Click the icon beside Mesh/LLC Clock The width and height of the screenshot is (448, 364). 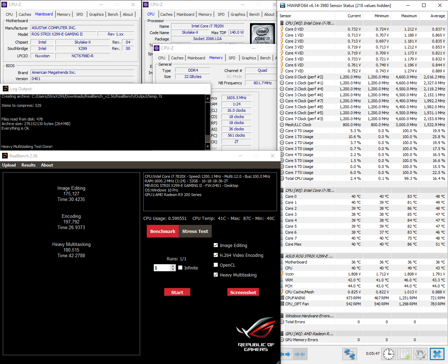[282, 125]
